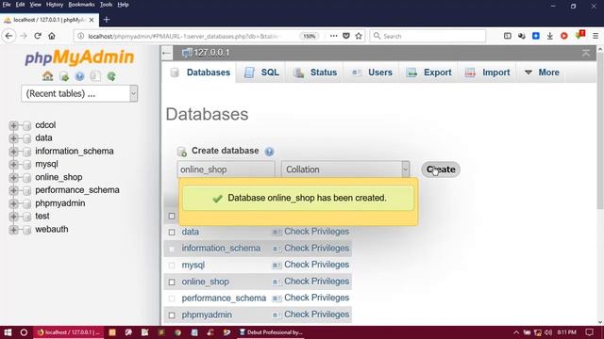
Task: Open the page actions ellipsis menu
Action: 333,36
